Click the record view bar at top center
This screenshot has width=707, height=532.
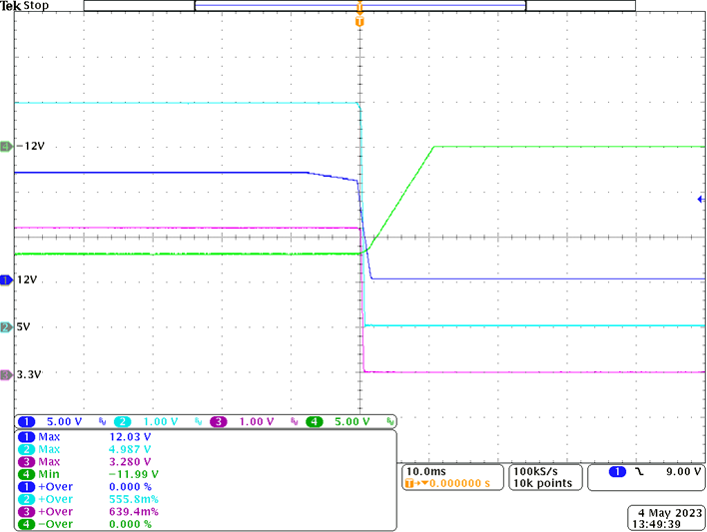pyautogui.click(x=359, y=6)
